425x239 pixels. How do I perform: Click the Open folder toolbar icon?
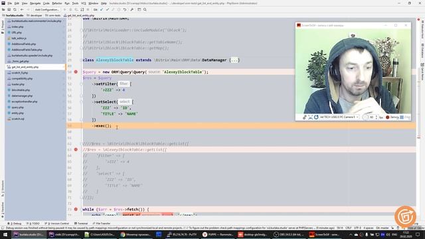click(3, 9)
